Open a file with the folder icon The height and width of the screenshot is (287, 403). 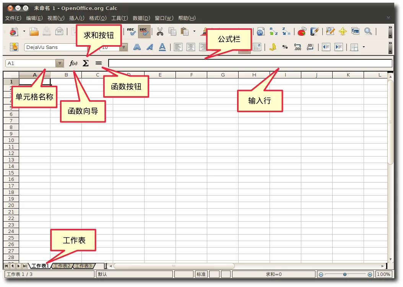click(x=34, y=32)
